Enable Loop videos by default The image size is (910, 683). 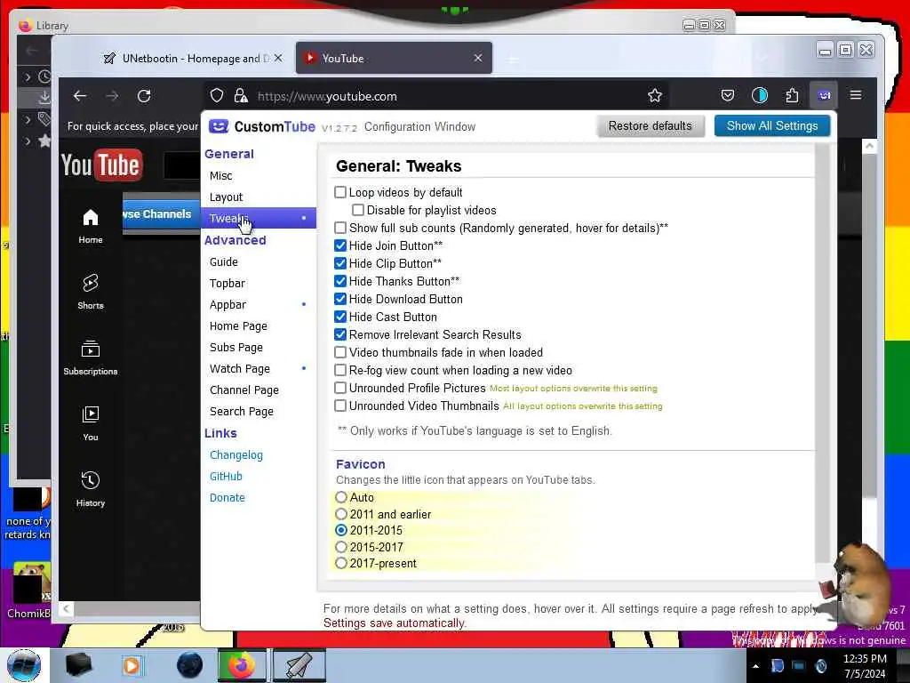[x=340, y=192]
